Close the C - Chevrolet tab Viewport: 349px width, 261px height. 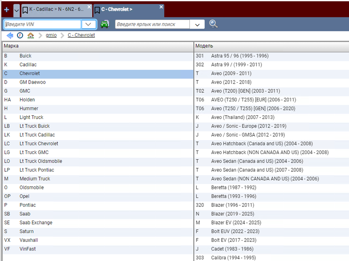[x=161, y=7]
